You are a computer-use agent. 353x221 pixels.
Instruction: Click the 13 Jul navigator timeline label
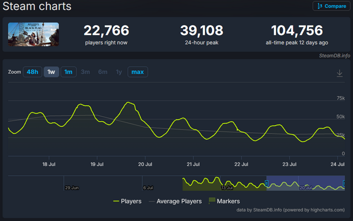click(x=227, y=188)
